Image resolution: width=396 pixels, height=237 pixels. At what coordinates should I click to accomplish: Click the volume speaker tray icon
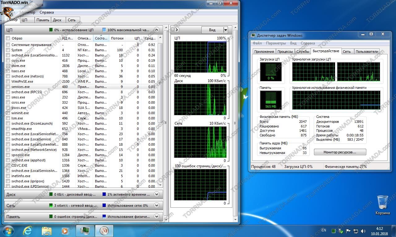click(363, 231)
